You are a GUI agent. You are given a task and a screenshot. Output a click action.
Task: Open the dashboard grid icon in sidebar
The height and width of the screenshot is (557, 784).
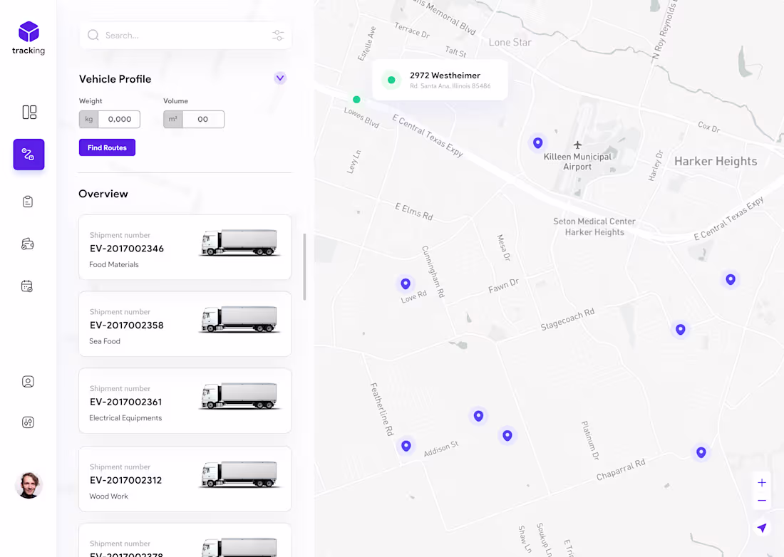click(29, 112)
